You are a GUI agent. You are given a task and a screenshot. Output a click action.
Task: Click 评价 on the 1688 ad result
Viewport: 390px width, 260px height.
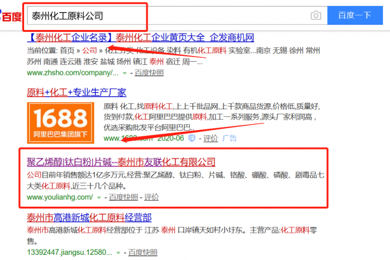pos(210,138)
